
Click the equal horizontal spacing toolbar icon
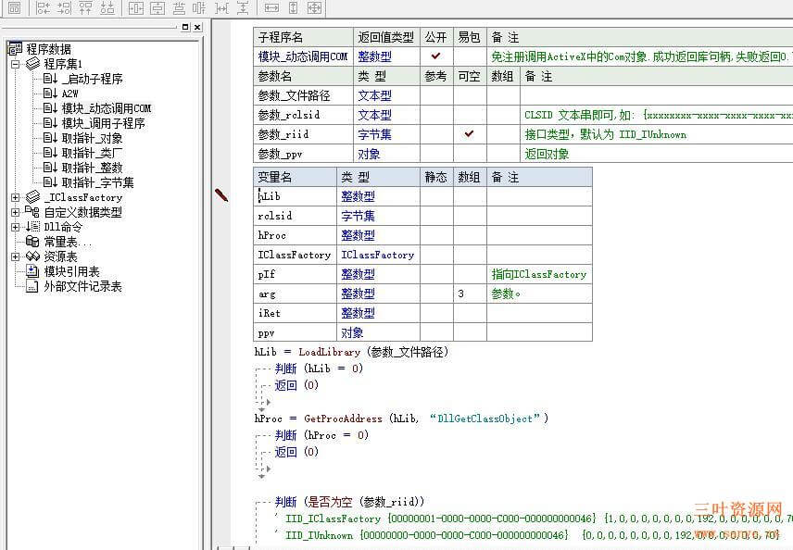[x=222, y=8]
